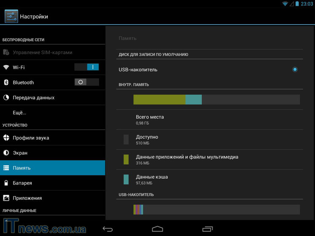Tap Данные кэша to clear cache
Image resolution: width=315 pixels, height=236 pixels.
point(152,180)
